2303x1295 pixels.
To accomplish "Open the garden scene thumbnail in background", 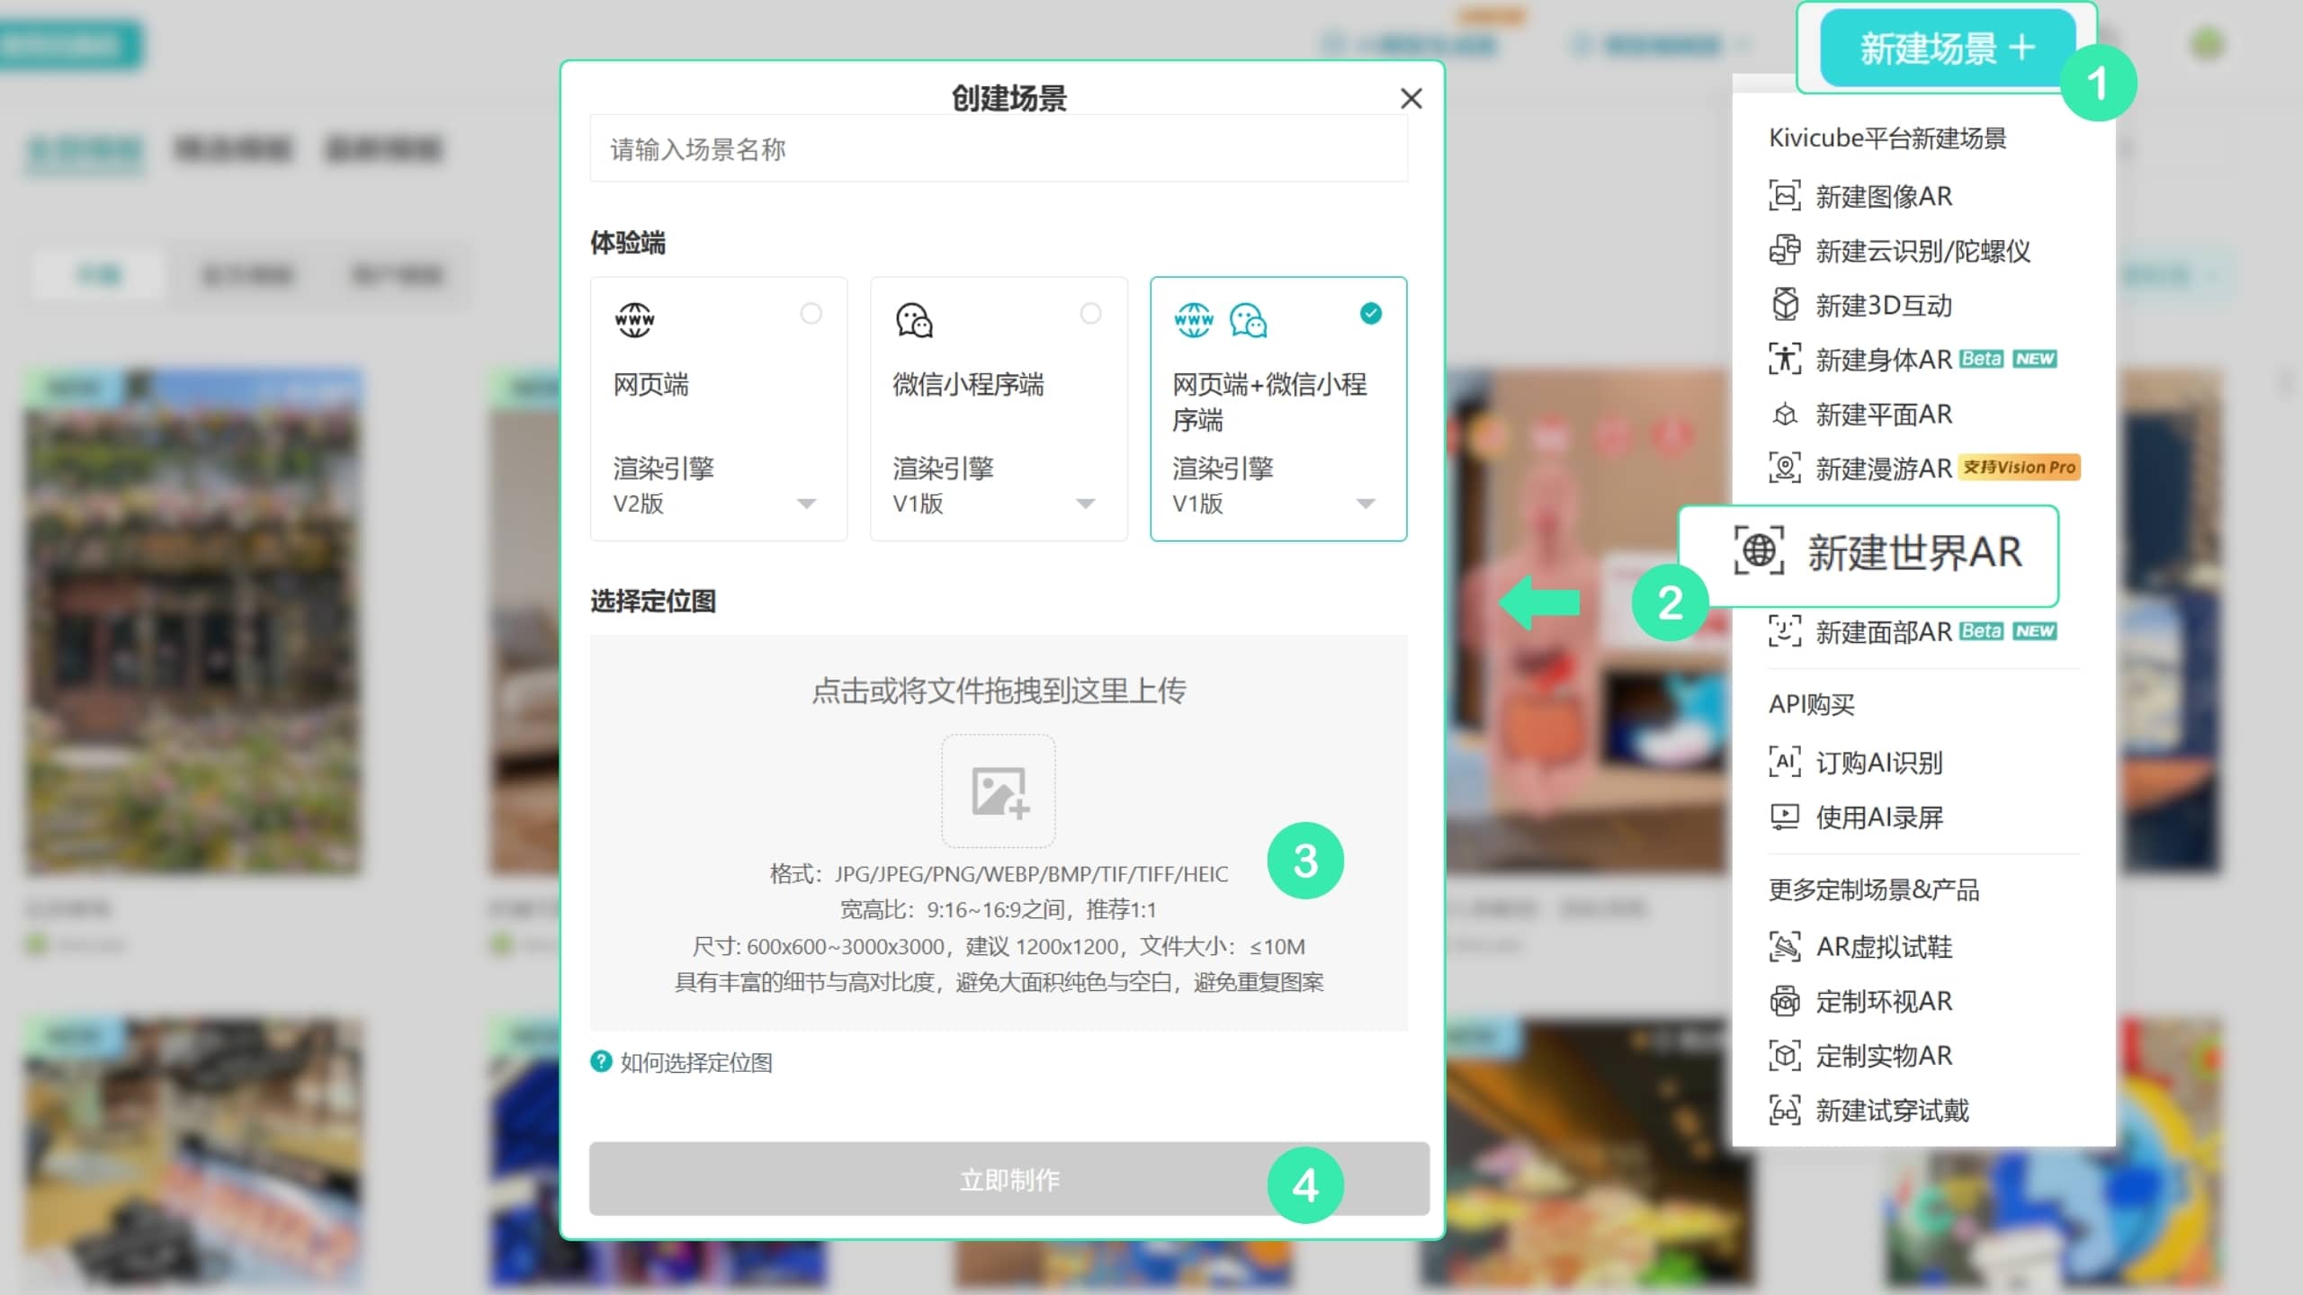I will tap(193, 621).
